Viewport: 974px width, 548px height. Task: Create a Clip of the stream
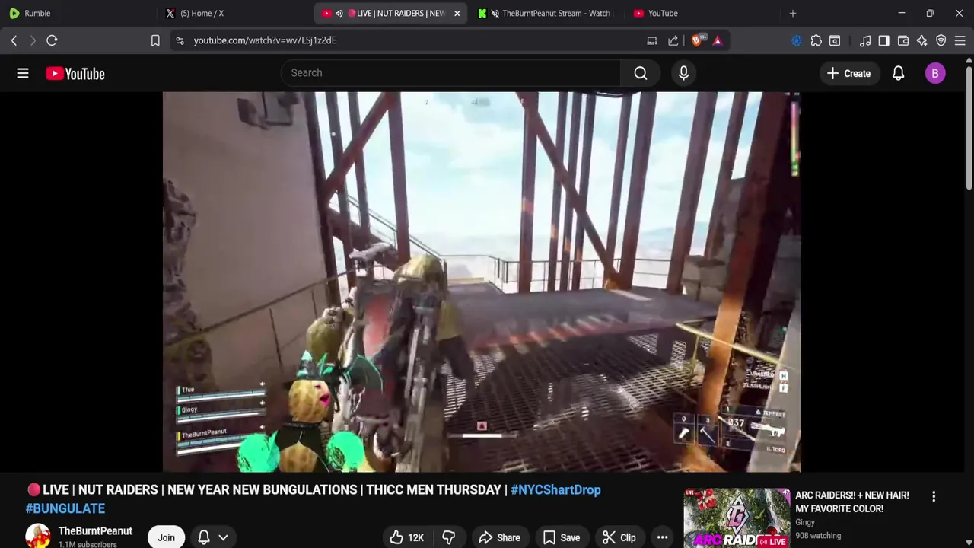coord(619,537)
